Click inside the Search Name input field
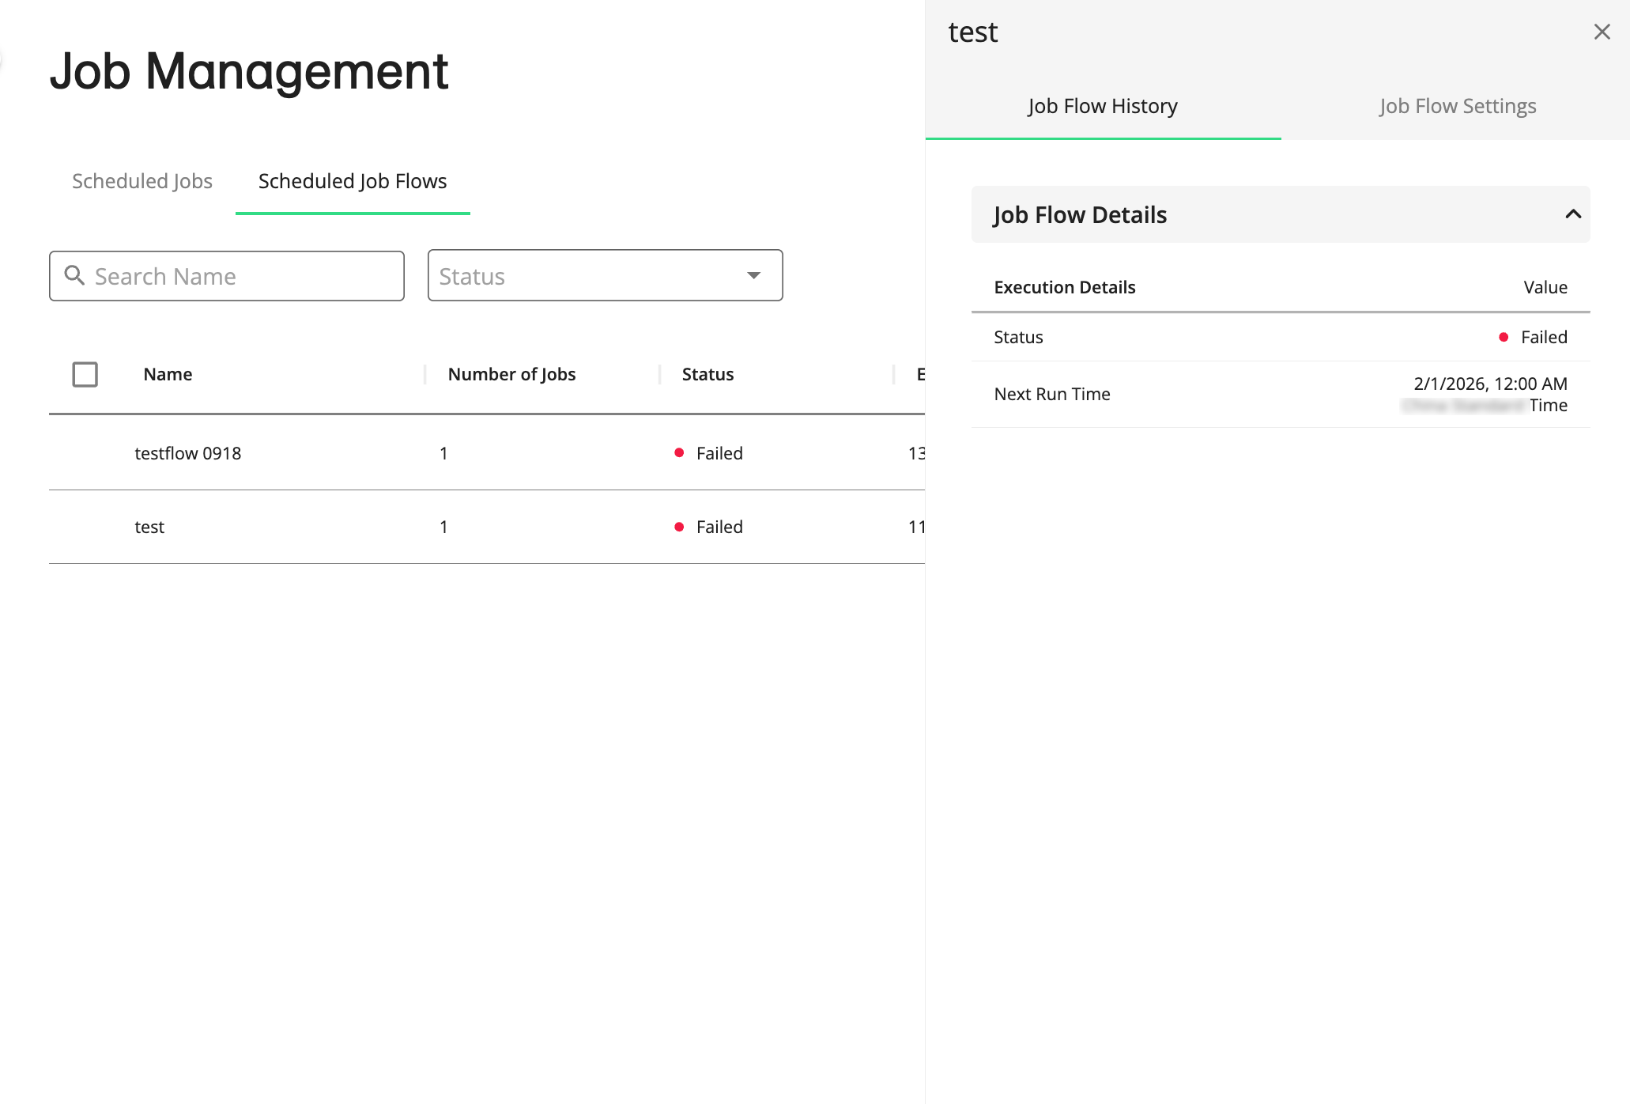This screenshot has width=1630, height=1104. click(x=229, y=275)
